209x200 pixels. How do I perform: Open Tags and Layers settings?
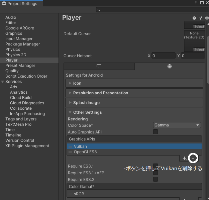click(21, 119)
